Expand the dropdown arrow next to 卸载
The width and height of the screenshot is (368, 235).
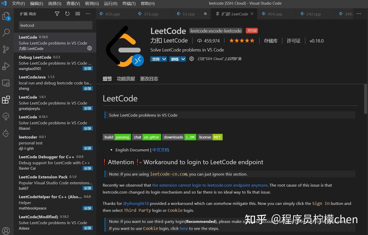(x=183, y=59)
